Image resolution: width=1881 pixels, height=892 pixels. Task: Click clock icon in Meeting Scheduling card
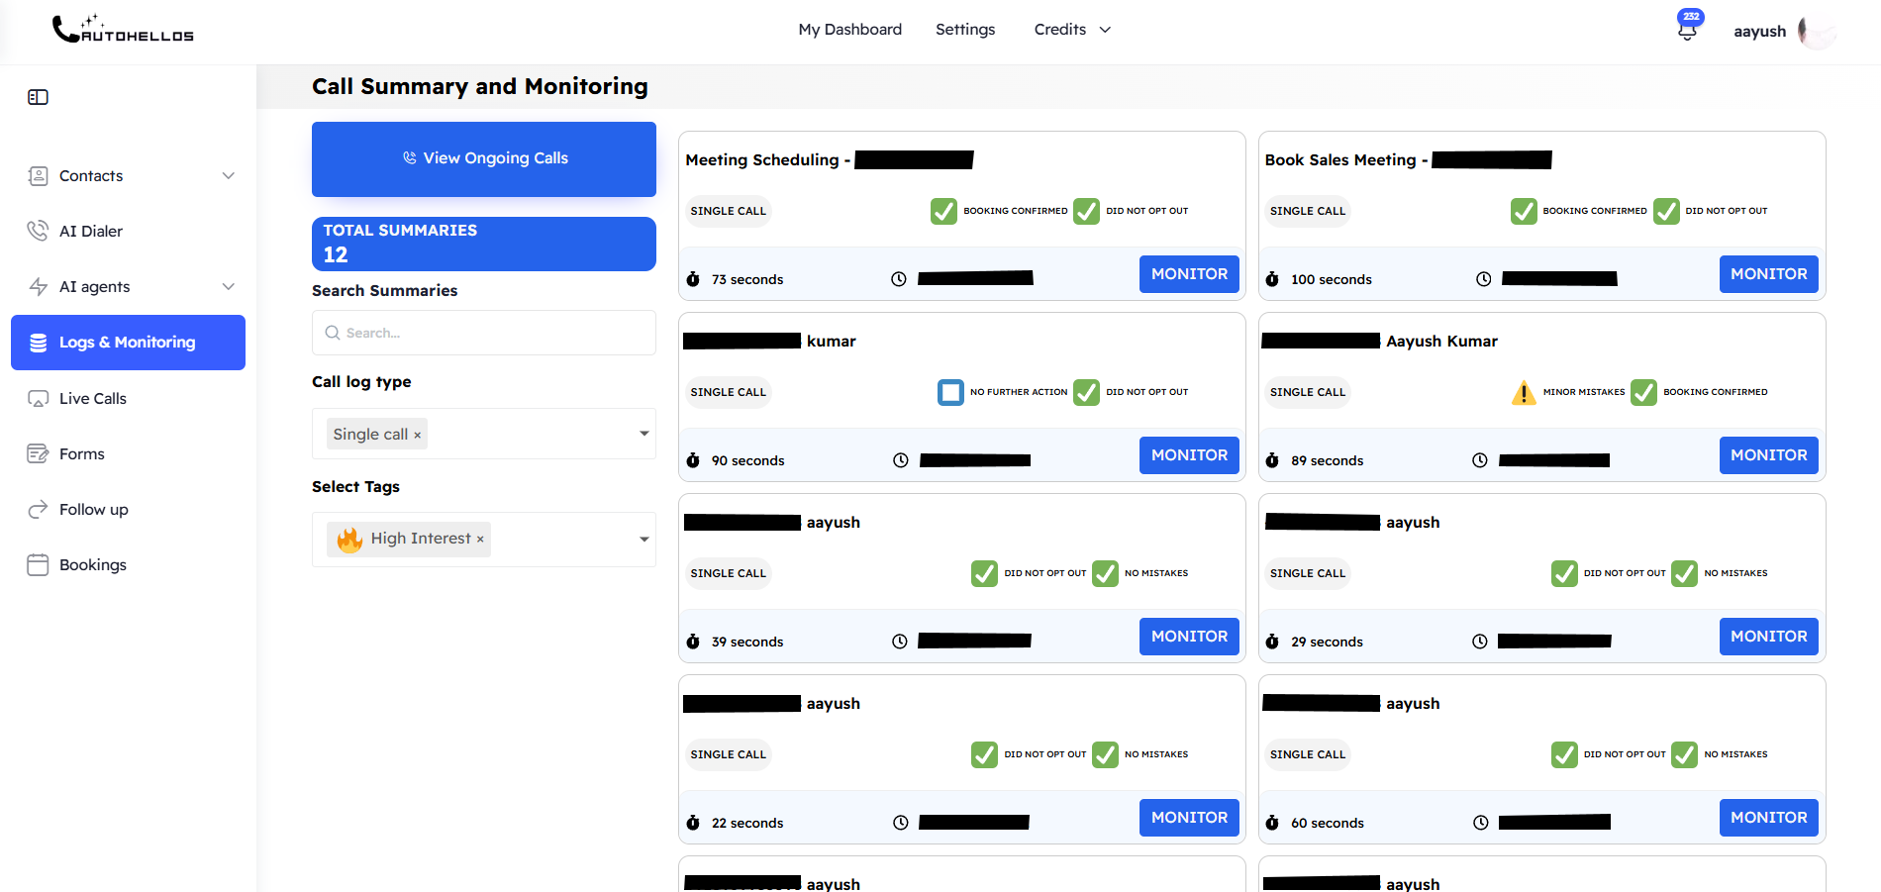tap(899, 279)
